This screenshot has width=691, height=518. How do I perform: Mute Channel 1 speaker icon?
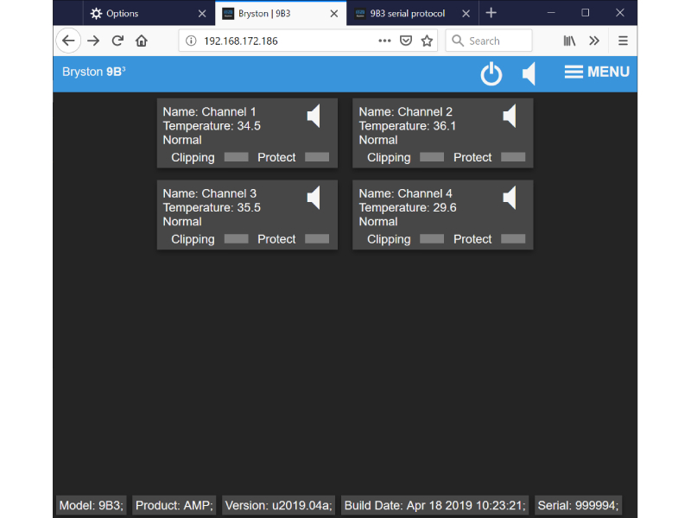point(314,116)
